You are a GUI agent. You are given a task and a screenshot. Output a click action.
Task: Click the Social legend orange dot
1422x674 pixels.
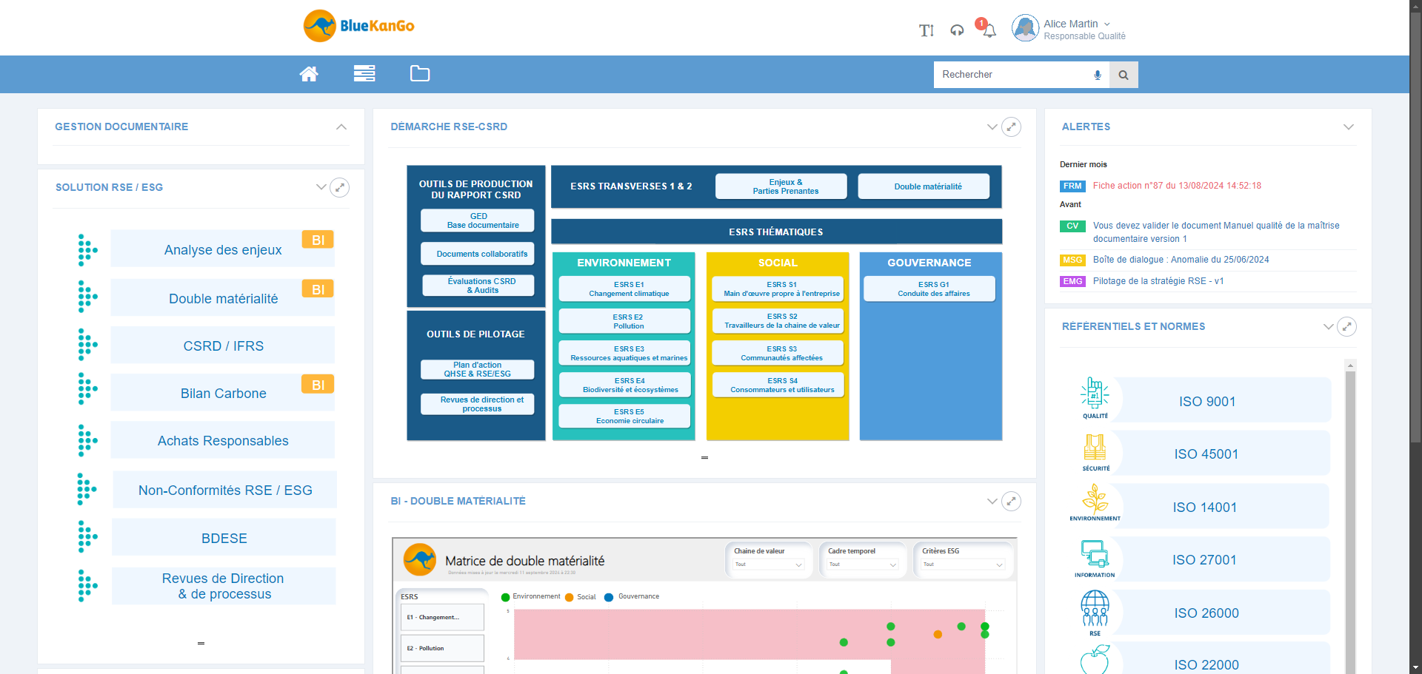tap(570, 597)
